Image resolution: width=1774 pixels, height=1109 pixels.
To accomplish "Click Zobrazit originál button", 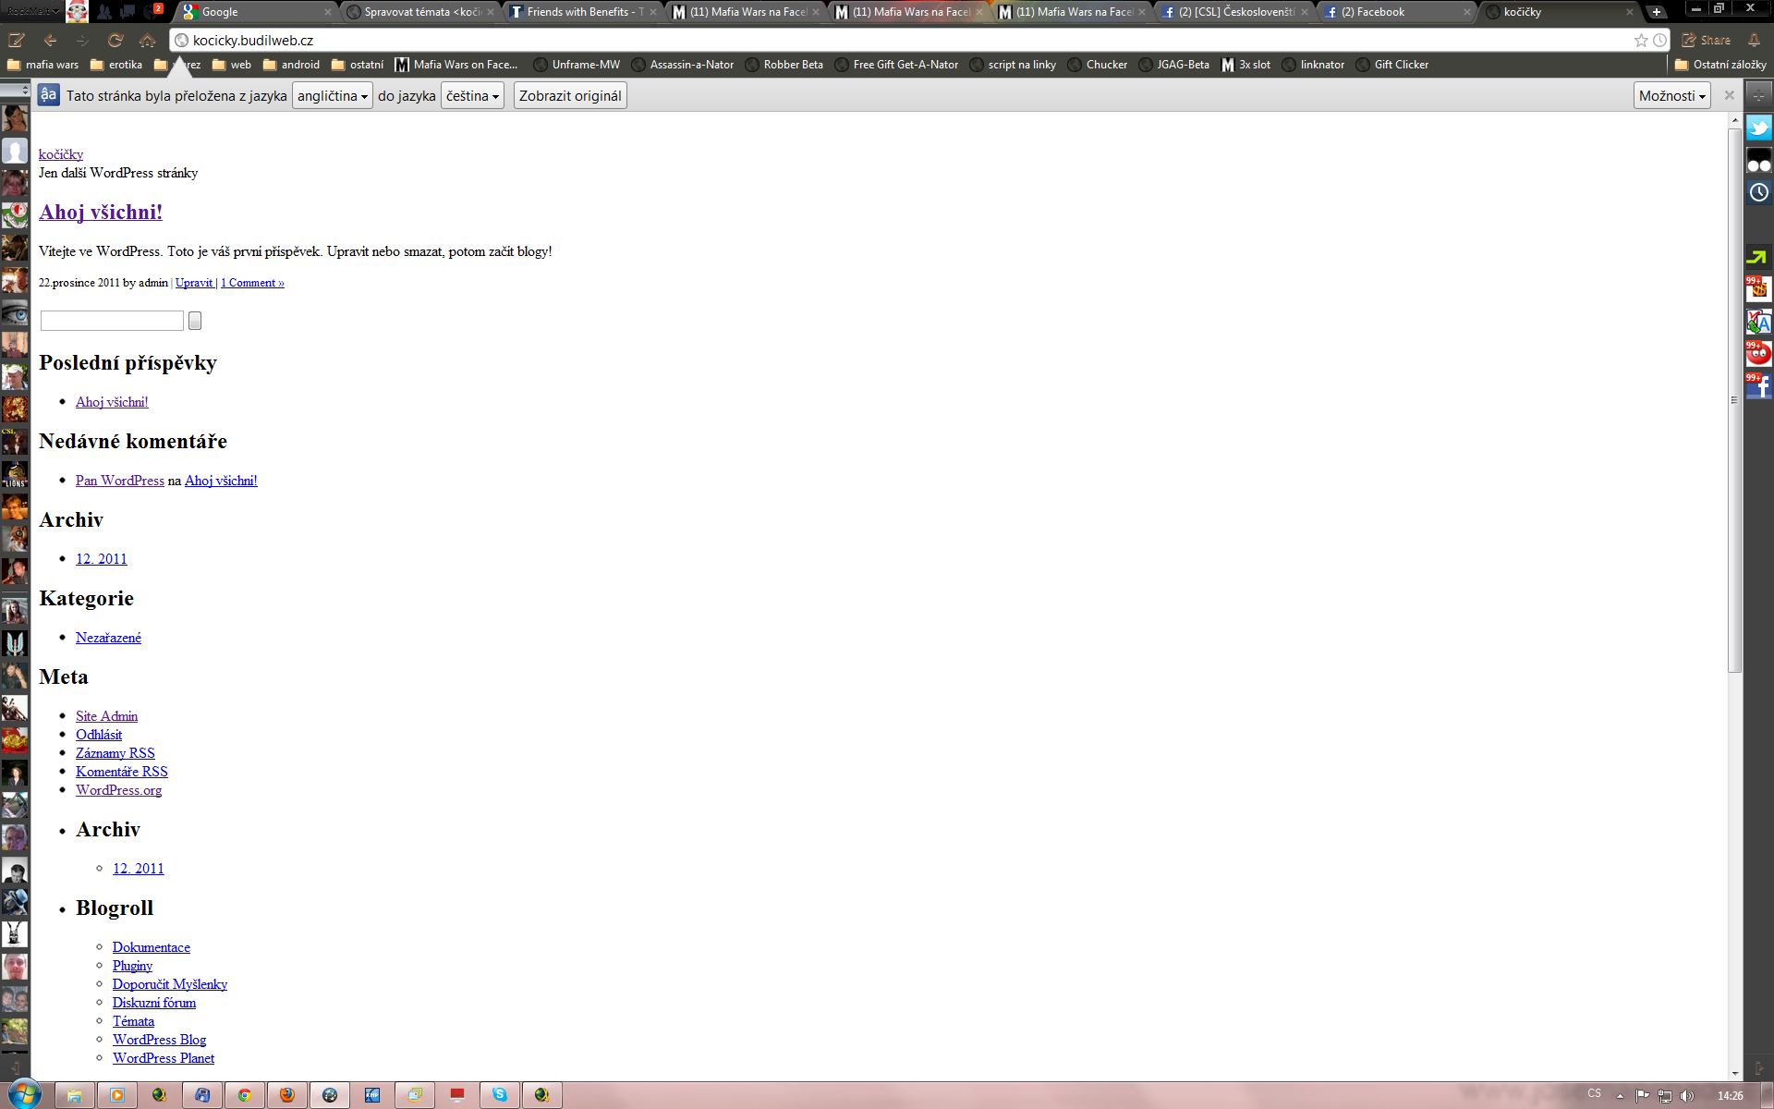I will [569, 96].
